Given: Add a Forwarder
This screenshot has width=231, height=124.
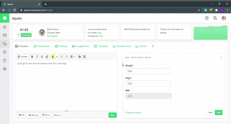Looking at the screenshot, I should (100, 33).
